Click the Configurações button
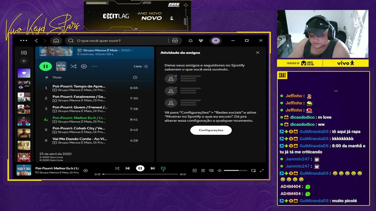Viewport: 376px width, 211px height. pos(211,130)
